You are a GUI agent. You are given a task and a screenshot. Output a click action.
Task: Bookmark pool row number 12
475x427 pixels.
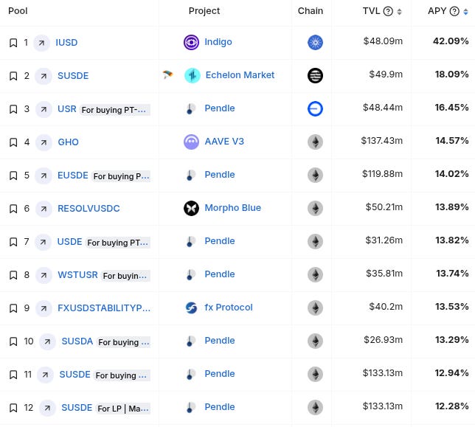pyautogui.click(x=13, y=408)
